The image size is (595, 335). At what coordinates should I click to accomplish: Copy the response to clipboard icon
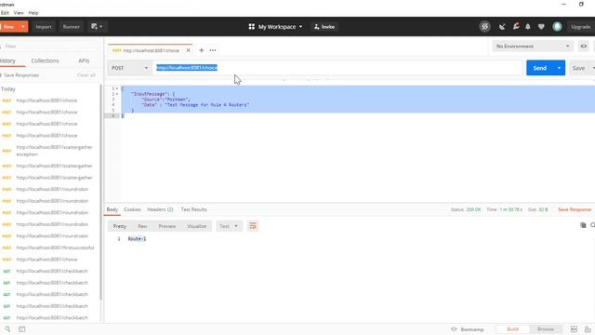(x=583, y=225)
